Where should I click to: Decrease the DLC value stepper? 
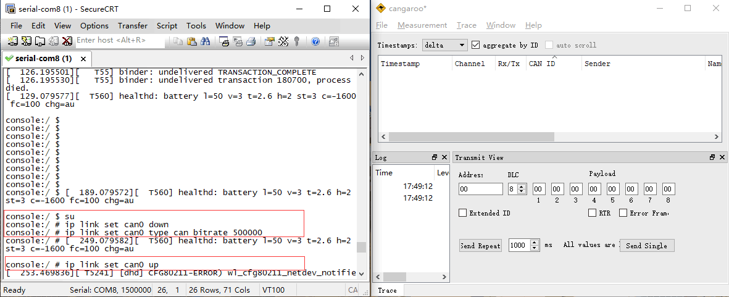pyautogui.click(x=522, y=191)
